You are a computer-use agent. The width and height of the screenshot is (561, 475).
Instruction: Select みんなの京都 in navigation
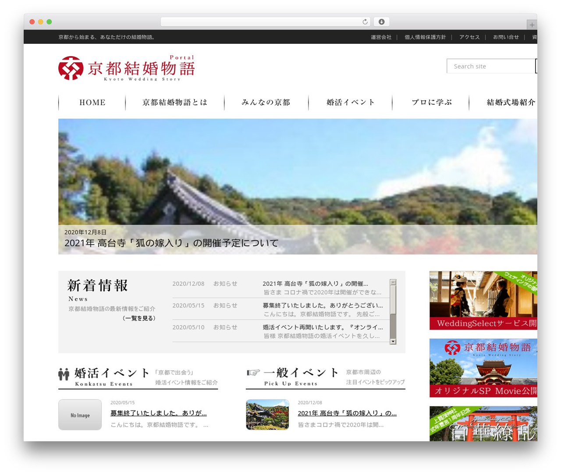266,103
